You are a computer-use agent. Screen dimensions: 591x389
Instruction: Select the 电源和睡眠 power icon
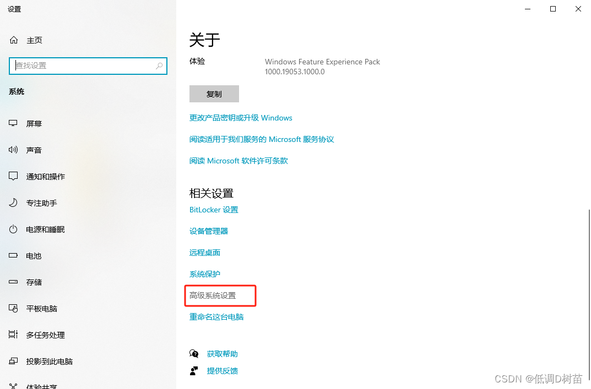pos(13,229)
